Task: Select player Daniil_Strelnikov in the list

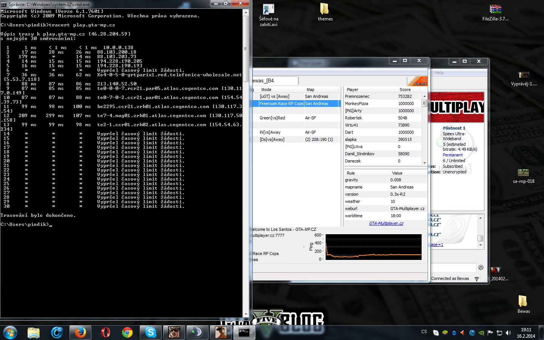Action: 383,154
